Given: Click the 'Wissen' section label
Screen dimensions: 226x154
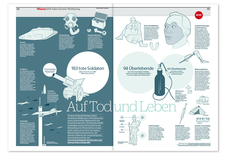Looking at the screenshot, I should 41,9.
